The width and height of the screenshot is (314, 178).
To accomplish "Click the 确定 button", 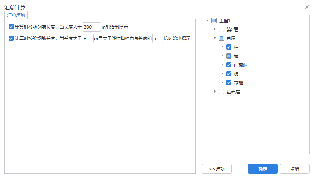I will point(263,169).
